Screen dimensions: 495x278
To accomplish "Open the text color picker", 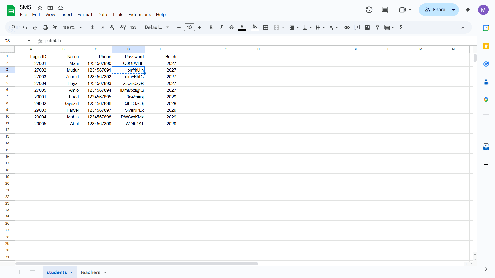I will pyautogui.click(x=242, y=27).
